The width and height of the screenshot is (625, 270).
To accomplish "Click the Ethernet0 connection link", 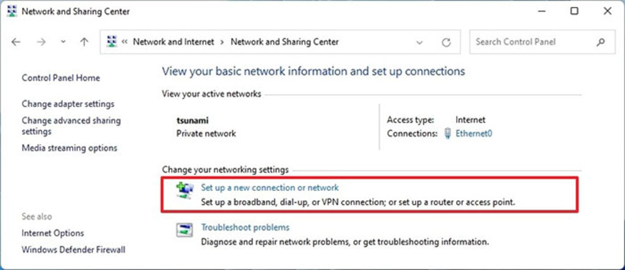I will [474, 134].
